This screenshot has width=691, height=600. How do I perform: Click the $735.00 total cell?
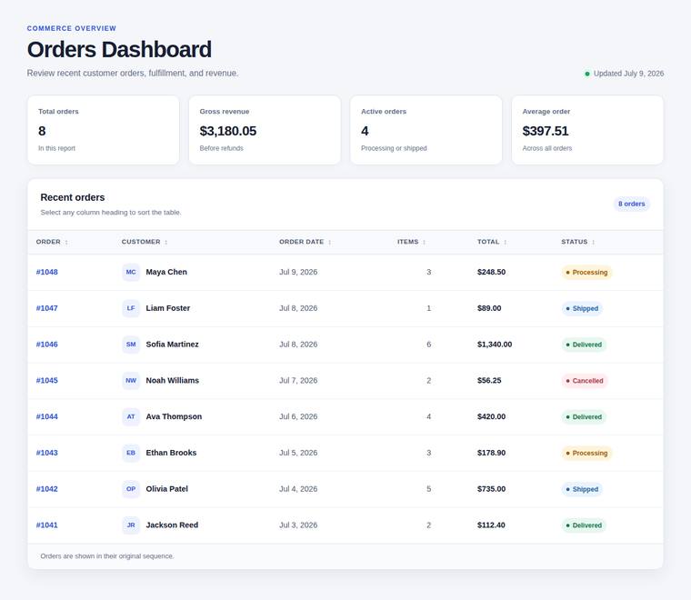(x=491, y=489)
